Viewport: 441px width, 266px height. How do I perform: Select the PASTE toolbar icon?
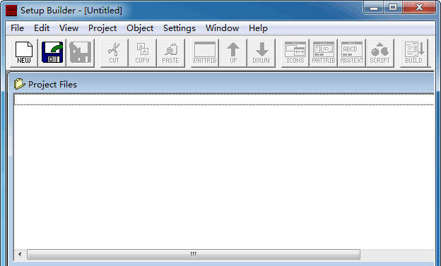[x=171, y=53]
